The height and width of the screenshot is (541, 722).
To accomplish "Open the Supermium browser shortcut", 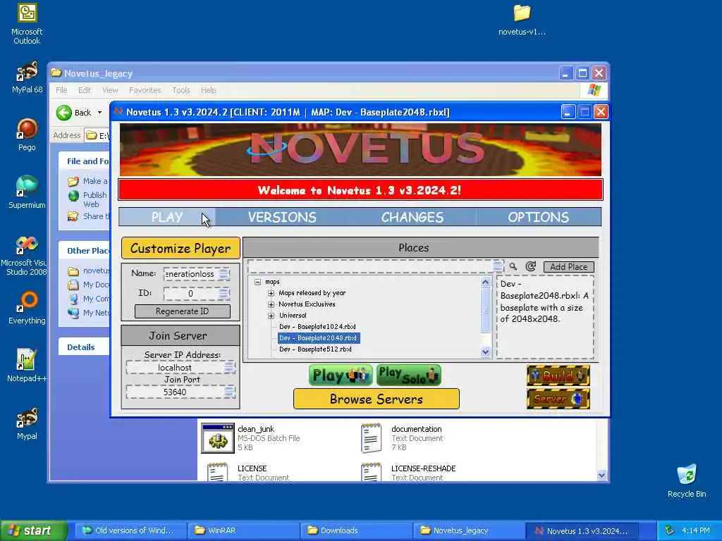I will pyautogui.click(x=27, y=192).
